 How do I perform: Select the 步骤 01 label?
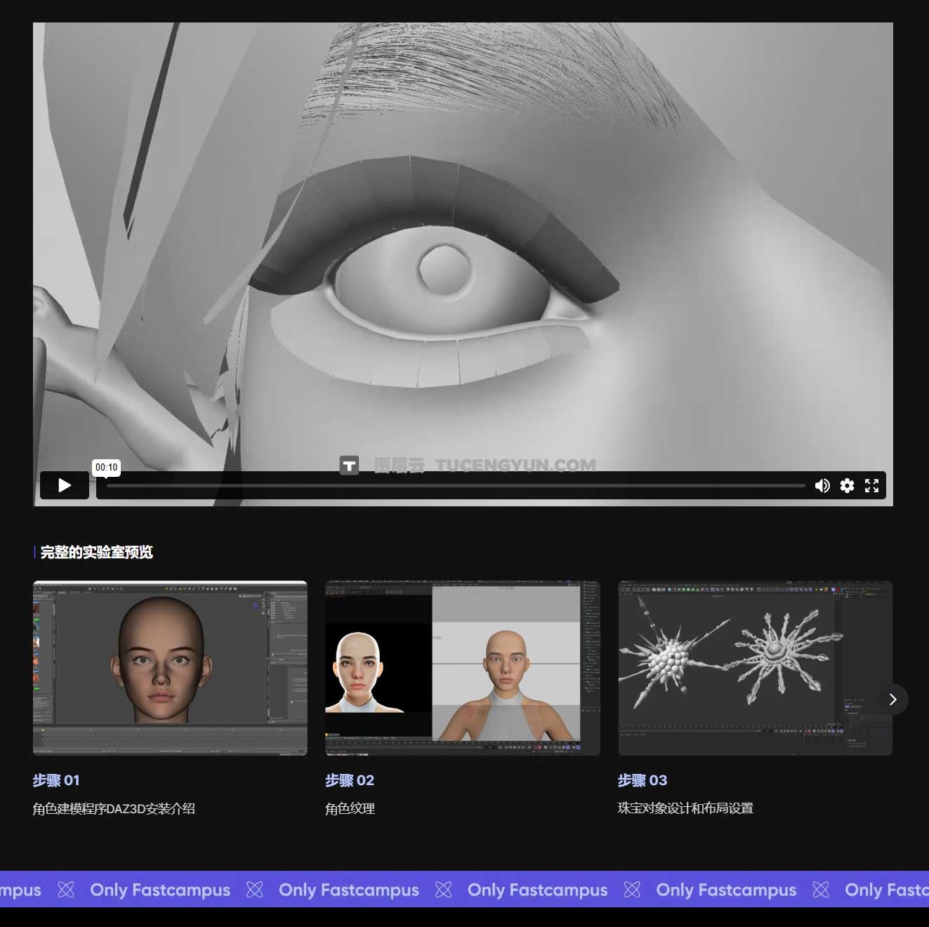click(56, 780)
